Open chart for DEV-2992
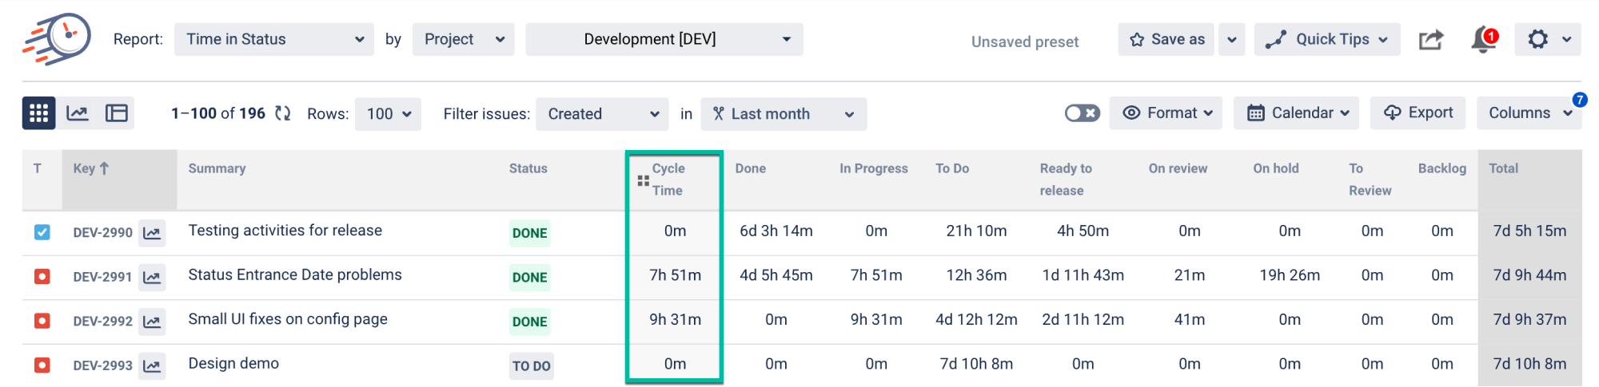Image resolution: width=1599 pixels, height=387 pixels. point(152,322)
